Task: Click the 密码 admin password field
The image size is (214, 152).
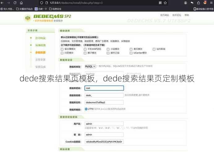Action: pyautogui.click(x=104, y=135)
